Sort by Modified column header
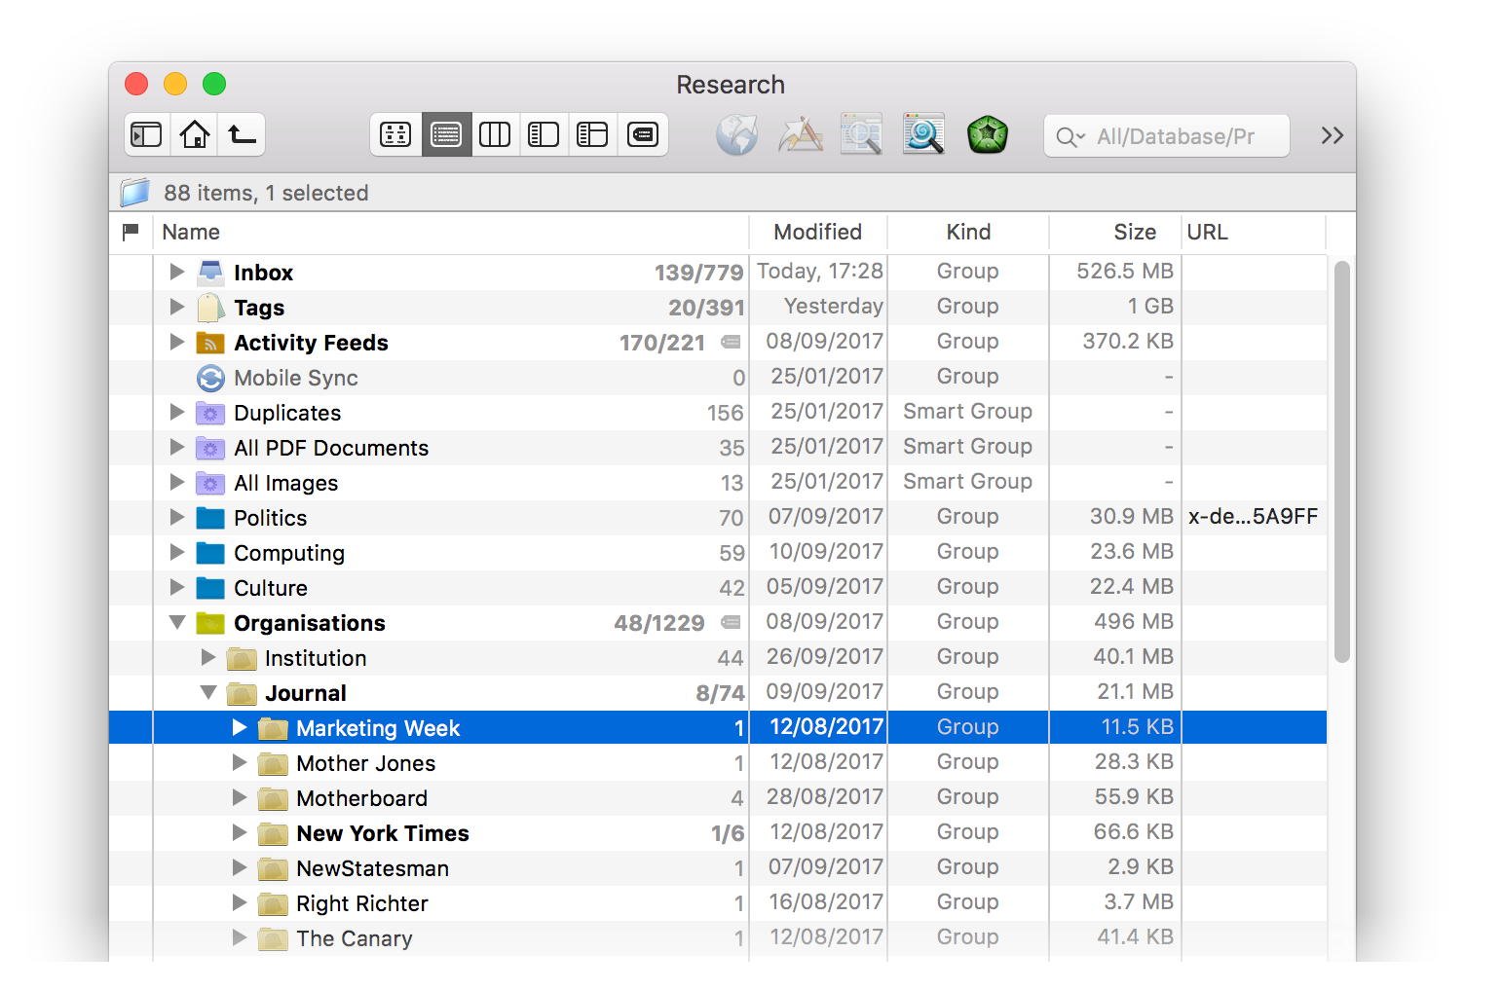Screen dimensions: 1502x990 pyautogui.click(x=818, y=232)
